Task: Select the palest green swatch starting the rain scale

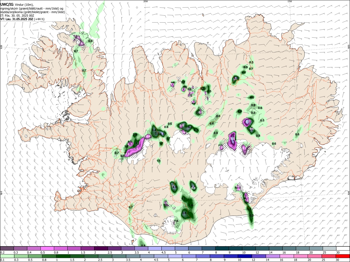Action: tap(7, 256)
